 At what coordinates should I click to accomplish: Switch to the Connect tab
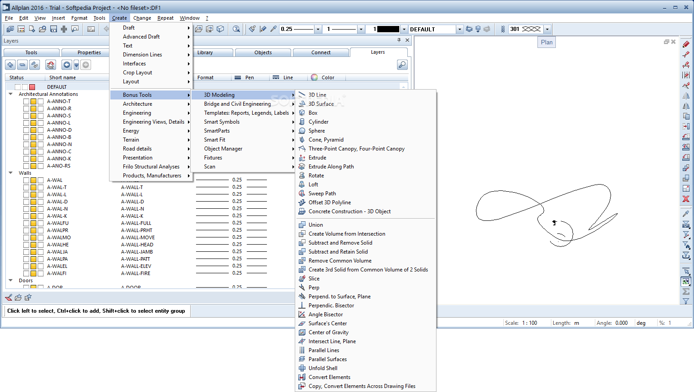coord(321,52)
